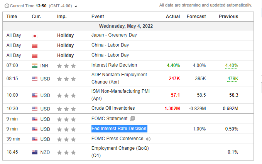Click the Time column header
This screenshot has height=164, width=262.
pyautogui.click(x=12, y=17)
